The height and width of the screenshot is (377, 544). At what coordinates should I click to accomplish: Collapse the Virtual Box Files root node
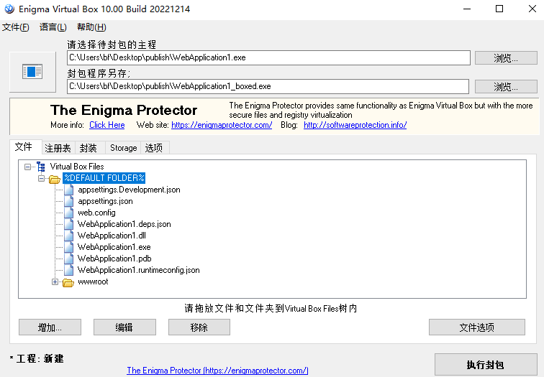point(28,167)
